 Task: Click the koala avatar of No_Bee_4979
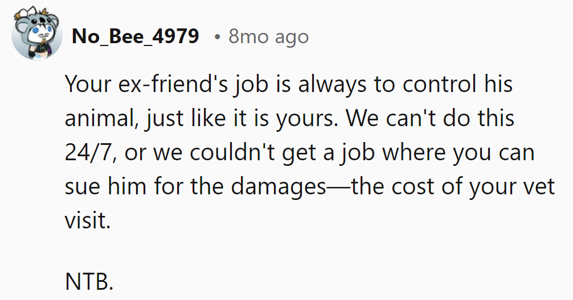[x=36, y=35]
